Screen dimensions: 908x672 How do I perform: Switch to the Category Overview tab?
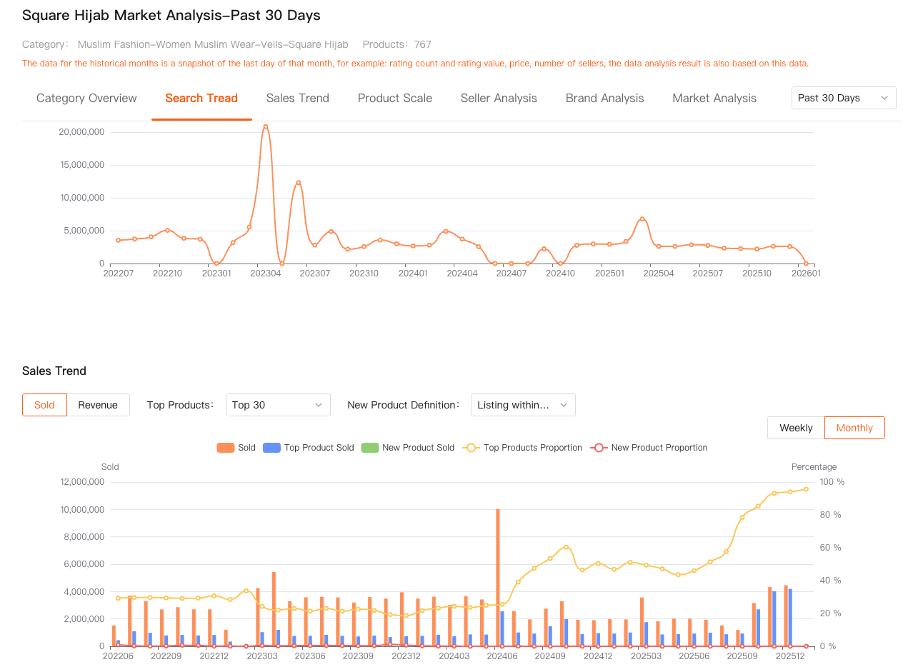click(86, 99)
